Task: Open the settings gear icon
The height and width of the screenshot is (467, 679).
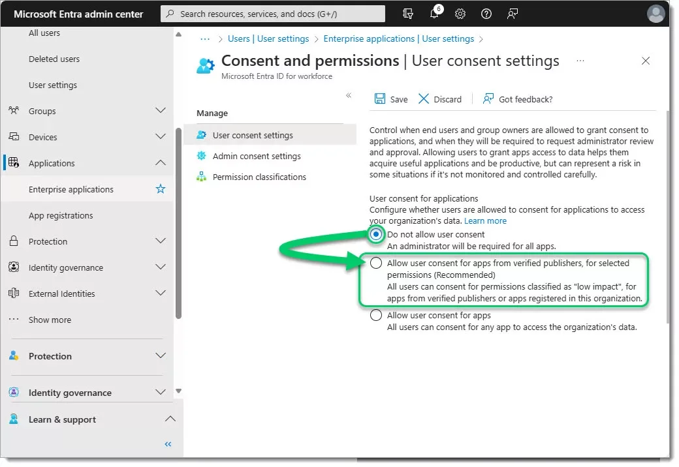Action: coord(460,14)
